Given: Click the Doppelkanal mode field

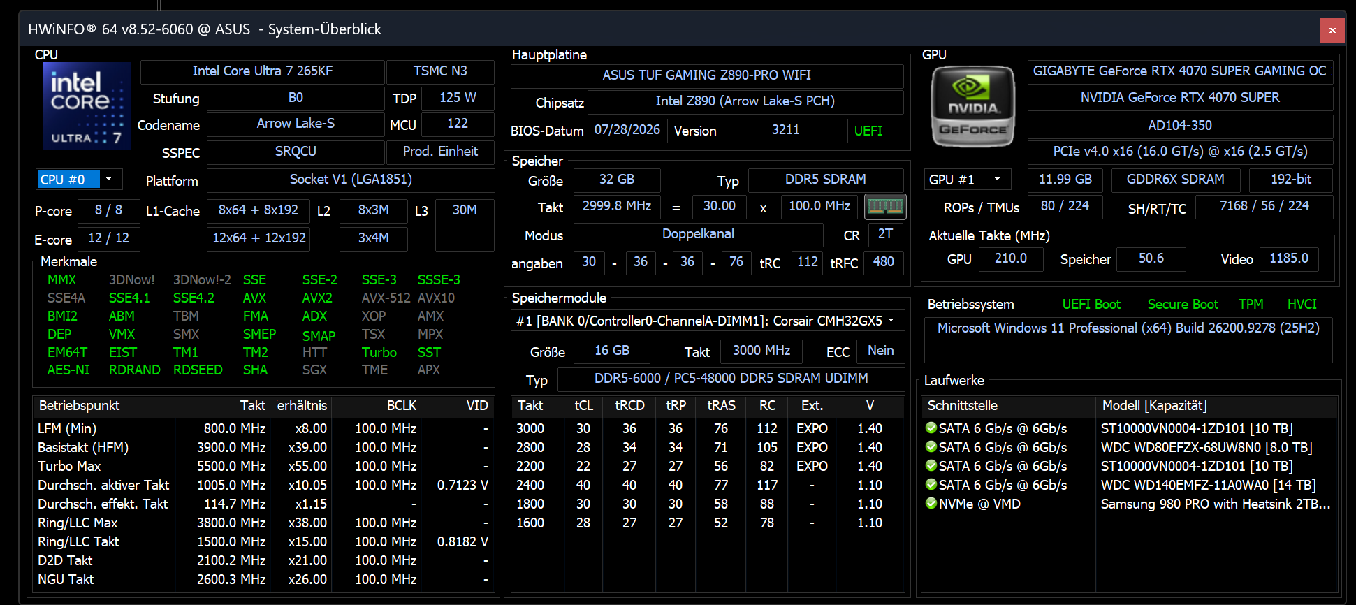Looking at the screenshot, I should [x=699, y=234].
